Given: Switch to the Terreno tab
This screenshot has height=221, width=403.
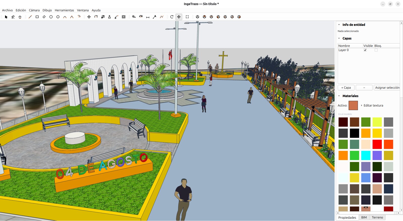Looking at the screenshot, I should (x=377, y=217).
